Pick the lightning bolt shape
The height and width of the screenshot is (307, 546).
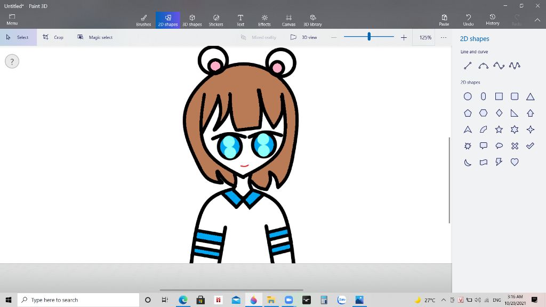tap(499, 162)
